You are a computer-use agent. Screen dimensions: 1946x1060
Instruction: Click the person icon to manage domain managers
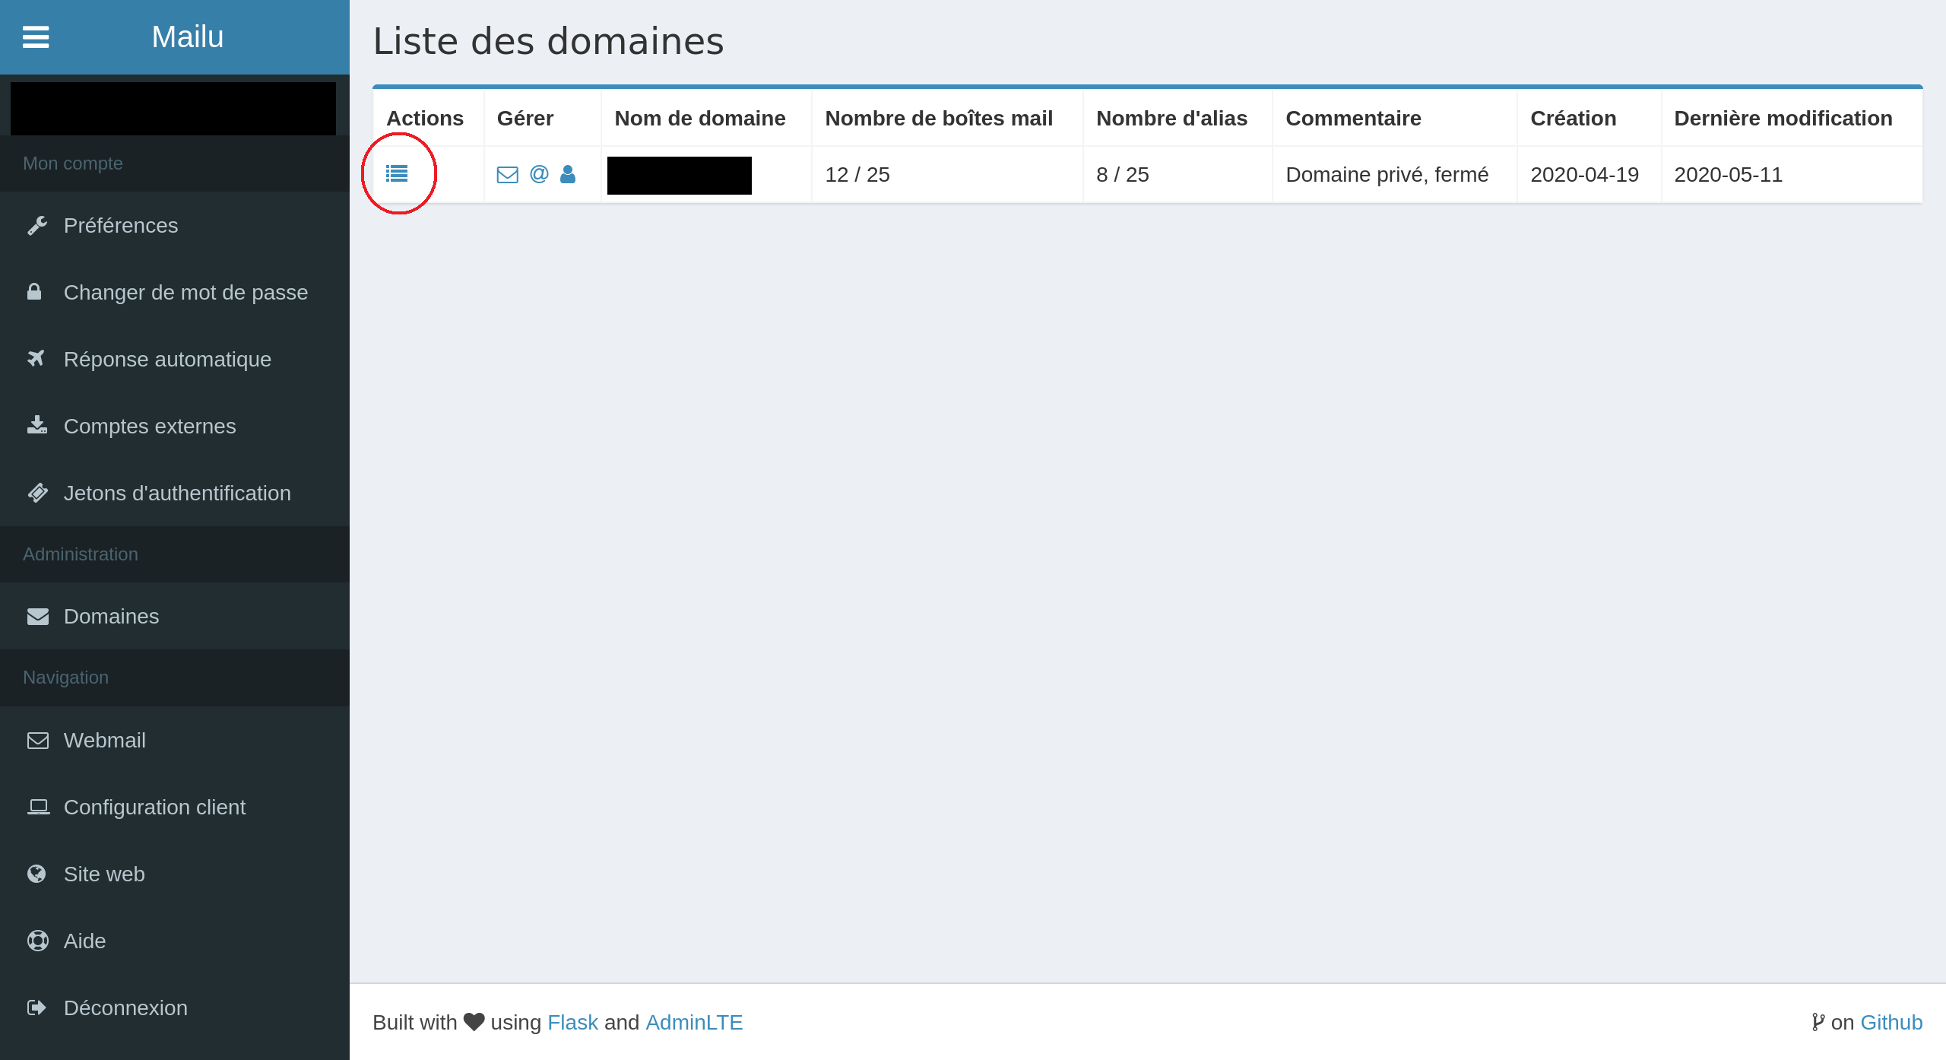[x=568, y=174]
